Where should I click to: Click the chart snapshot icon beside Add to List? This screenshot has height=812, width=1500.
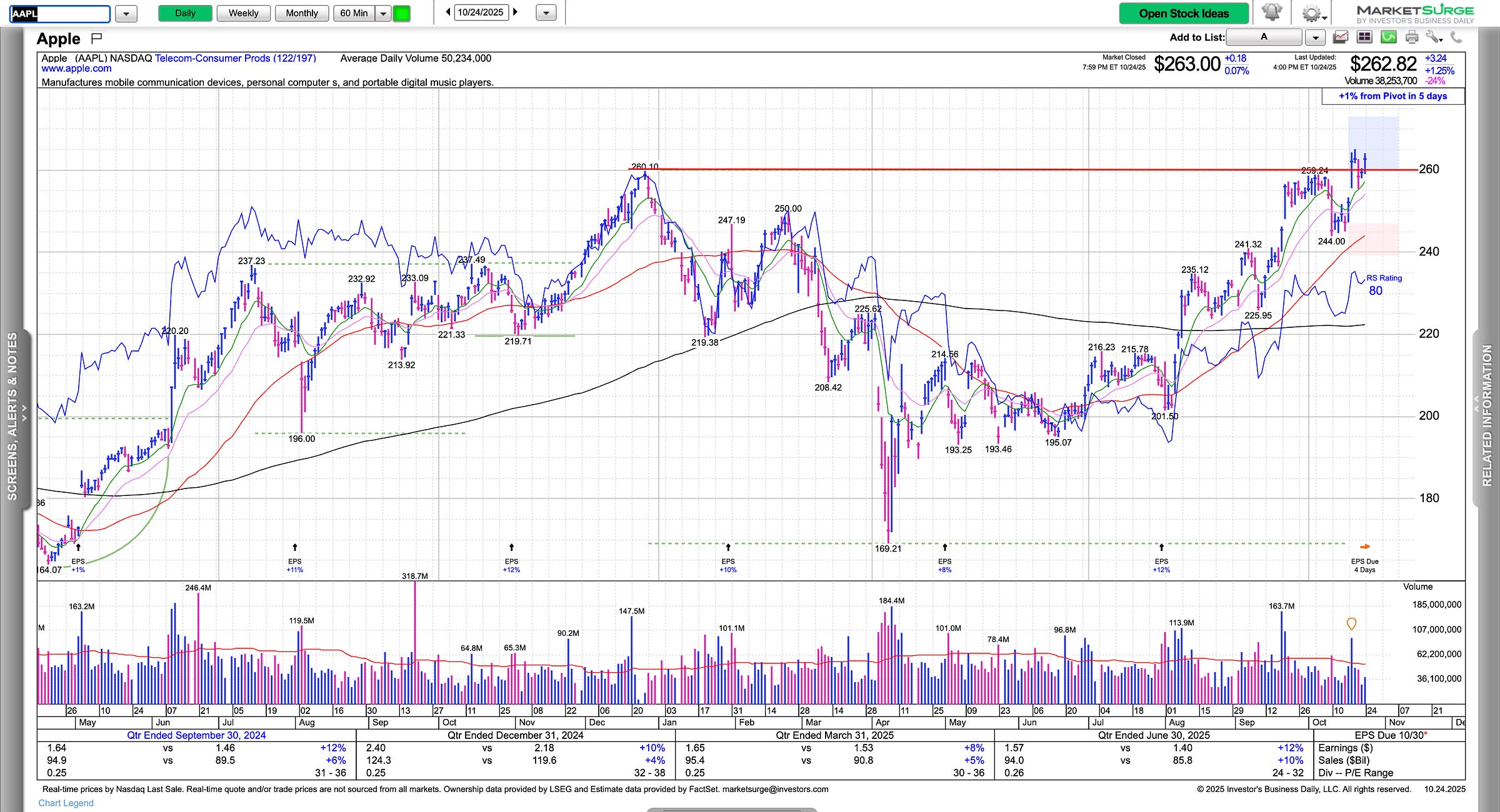point(1341,37)
